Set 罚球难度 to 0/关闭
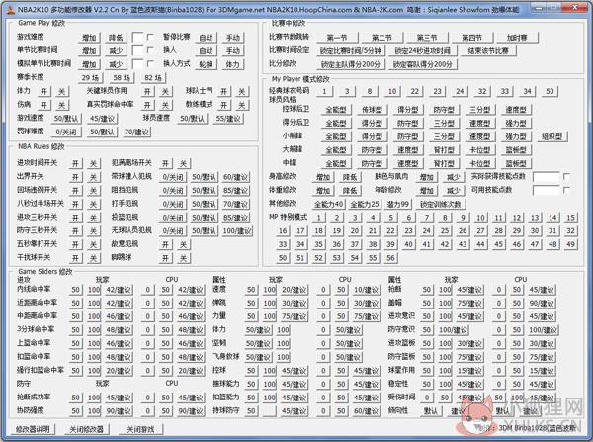Screen dimensions: 593x442 pyautogui.click(x=66, y=133)
